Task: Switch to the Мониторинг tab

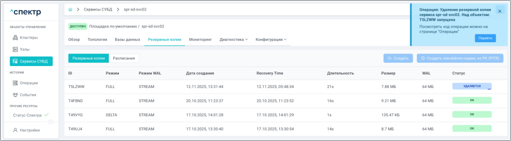Action: click(200, 40)
